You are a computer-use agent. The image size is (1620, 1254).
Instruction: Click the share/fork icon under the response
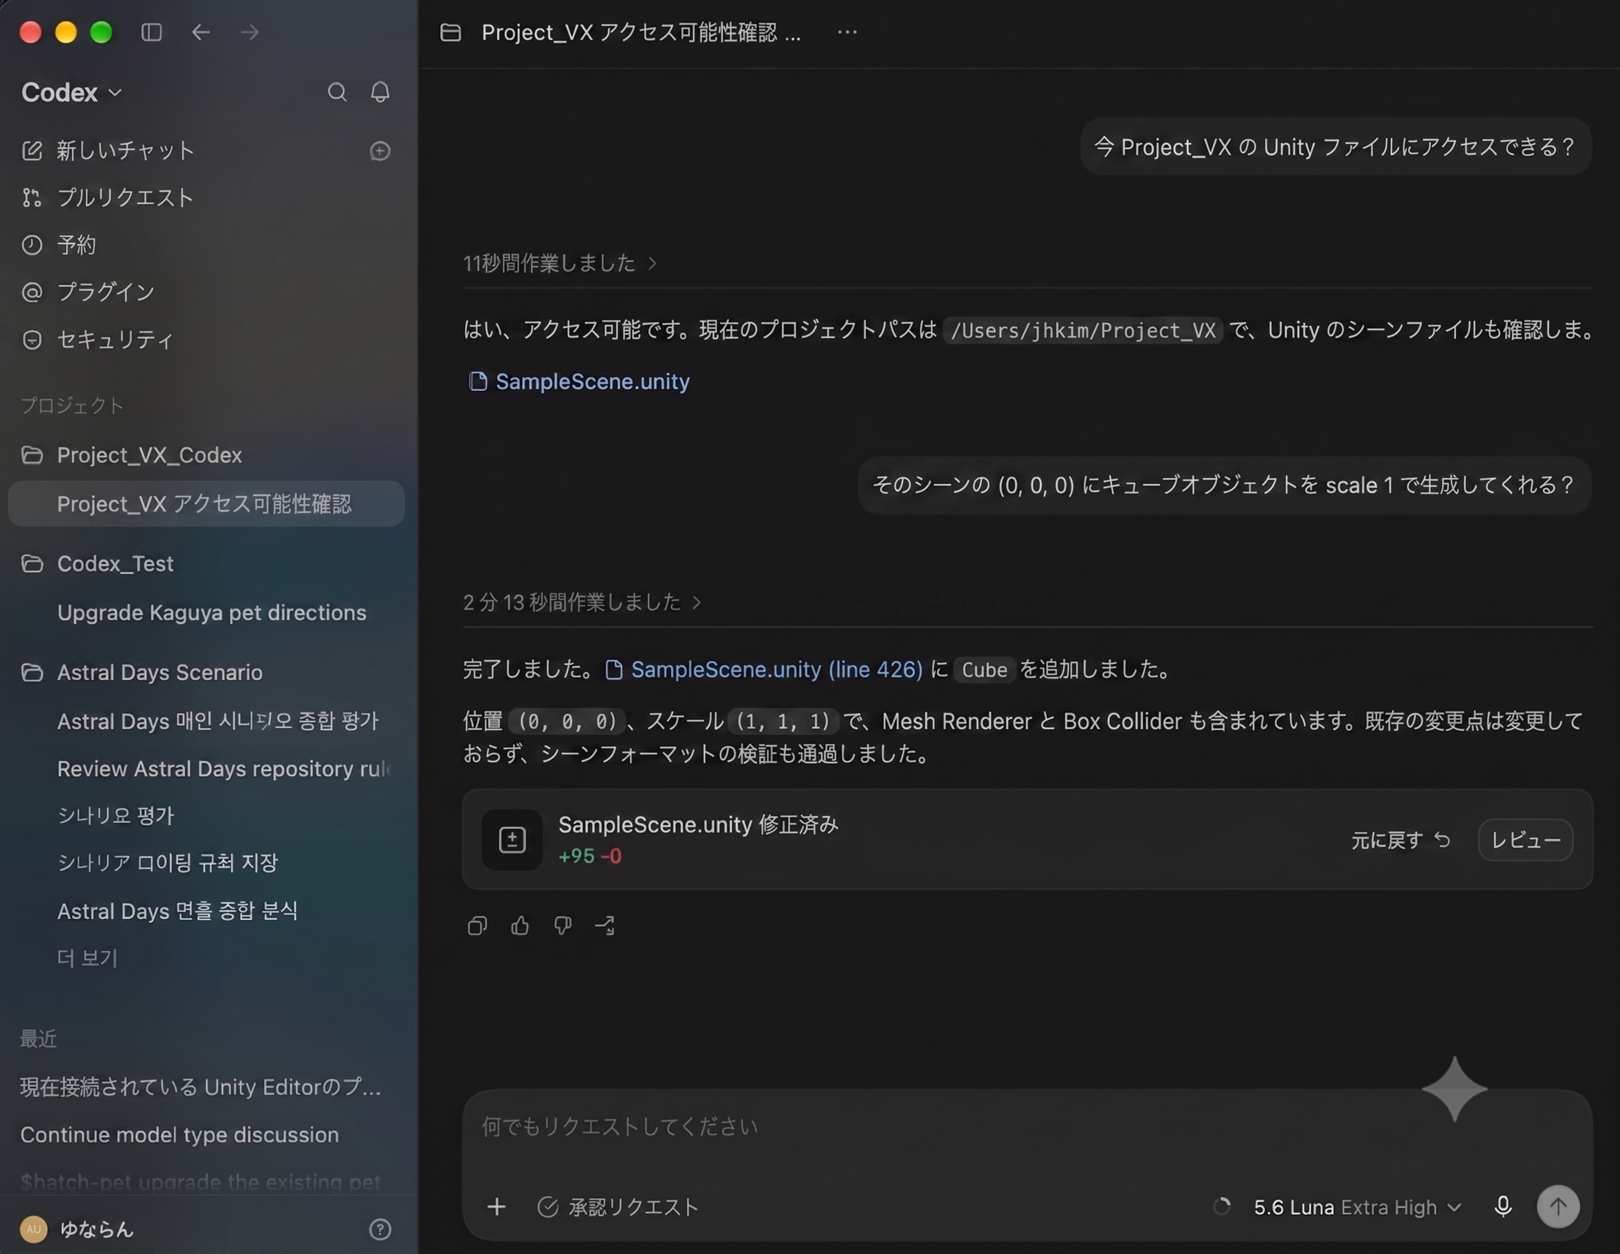pyautogui.click(x=604, y=925)
